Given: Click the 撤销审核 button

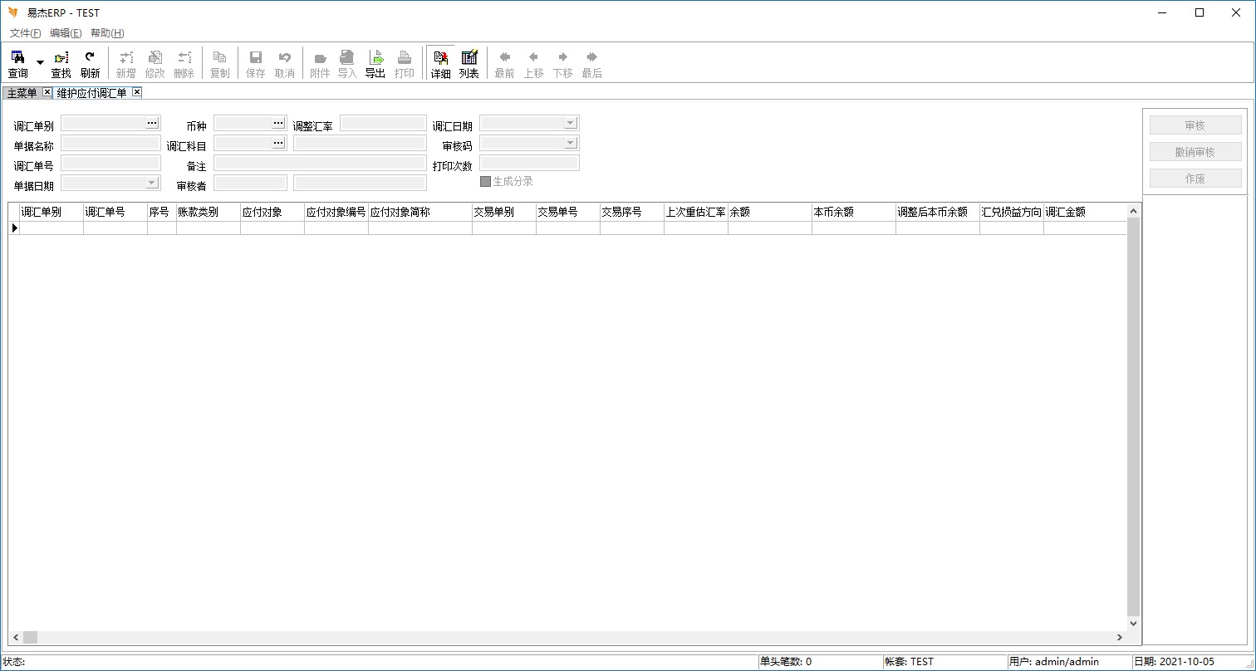Looking at the screenshot, I should click(x=1195, y=152).
